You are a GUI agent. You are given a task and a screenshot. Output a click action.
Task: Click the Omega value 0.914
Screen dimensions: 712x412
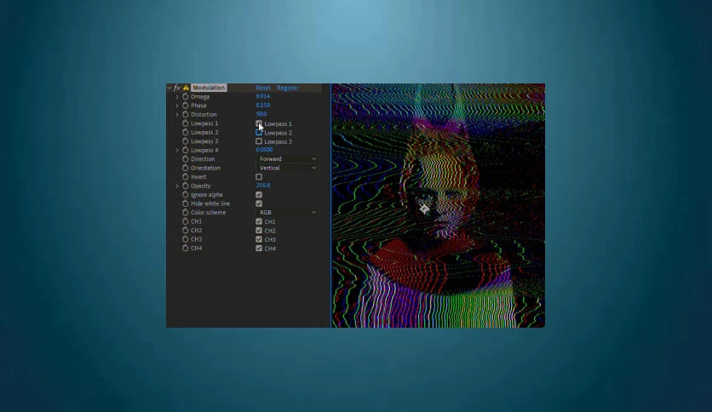[x=263, y=96]
